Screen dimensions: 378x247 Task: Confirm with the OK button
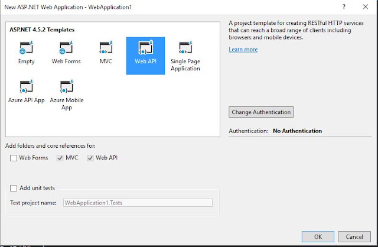pos(318,236)
